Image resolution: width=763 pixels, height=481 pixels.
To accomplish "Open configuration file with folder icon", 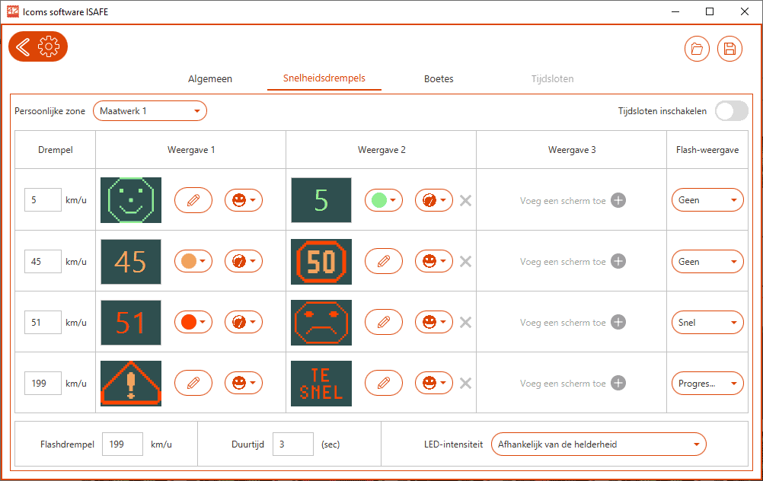I will point(697,49).
